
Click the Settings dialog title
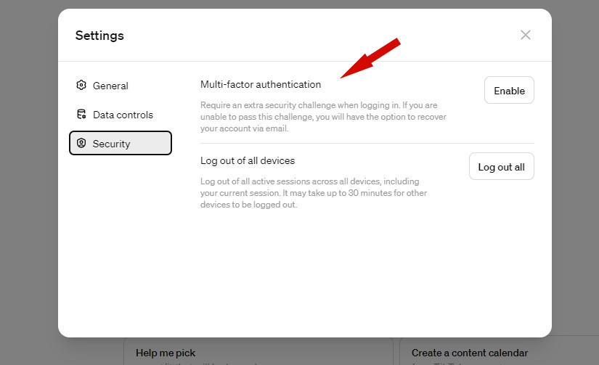point(99,36)
